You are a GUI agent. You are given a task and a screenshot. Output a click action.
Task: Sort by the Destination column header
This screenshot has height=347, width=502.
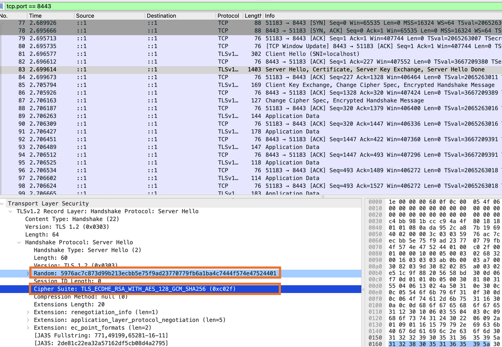[x=180, y=15]
